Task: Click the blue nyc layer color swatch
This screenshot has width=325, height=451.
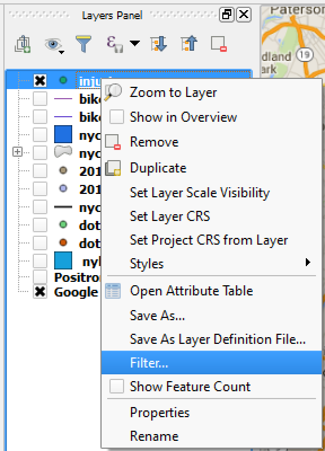Action: 63,134
